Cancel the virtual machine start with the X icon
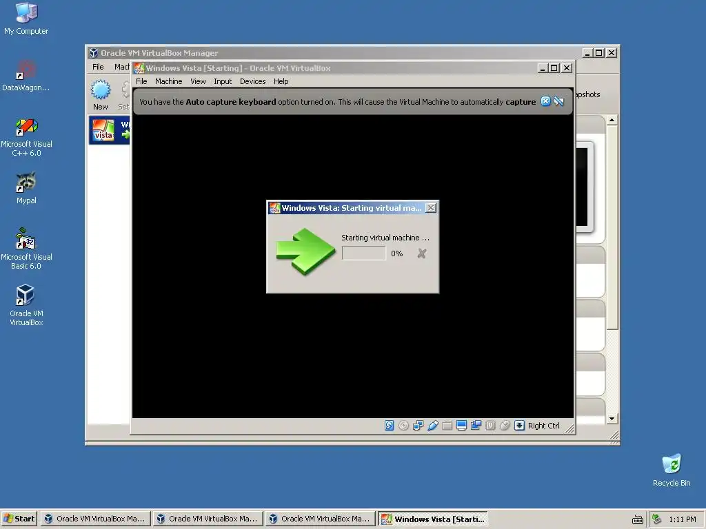This screenshot has height=529, width=706. (x=421, y=253)
